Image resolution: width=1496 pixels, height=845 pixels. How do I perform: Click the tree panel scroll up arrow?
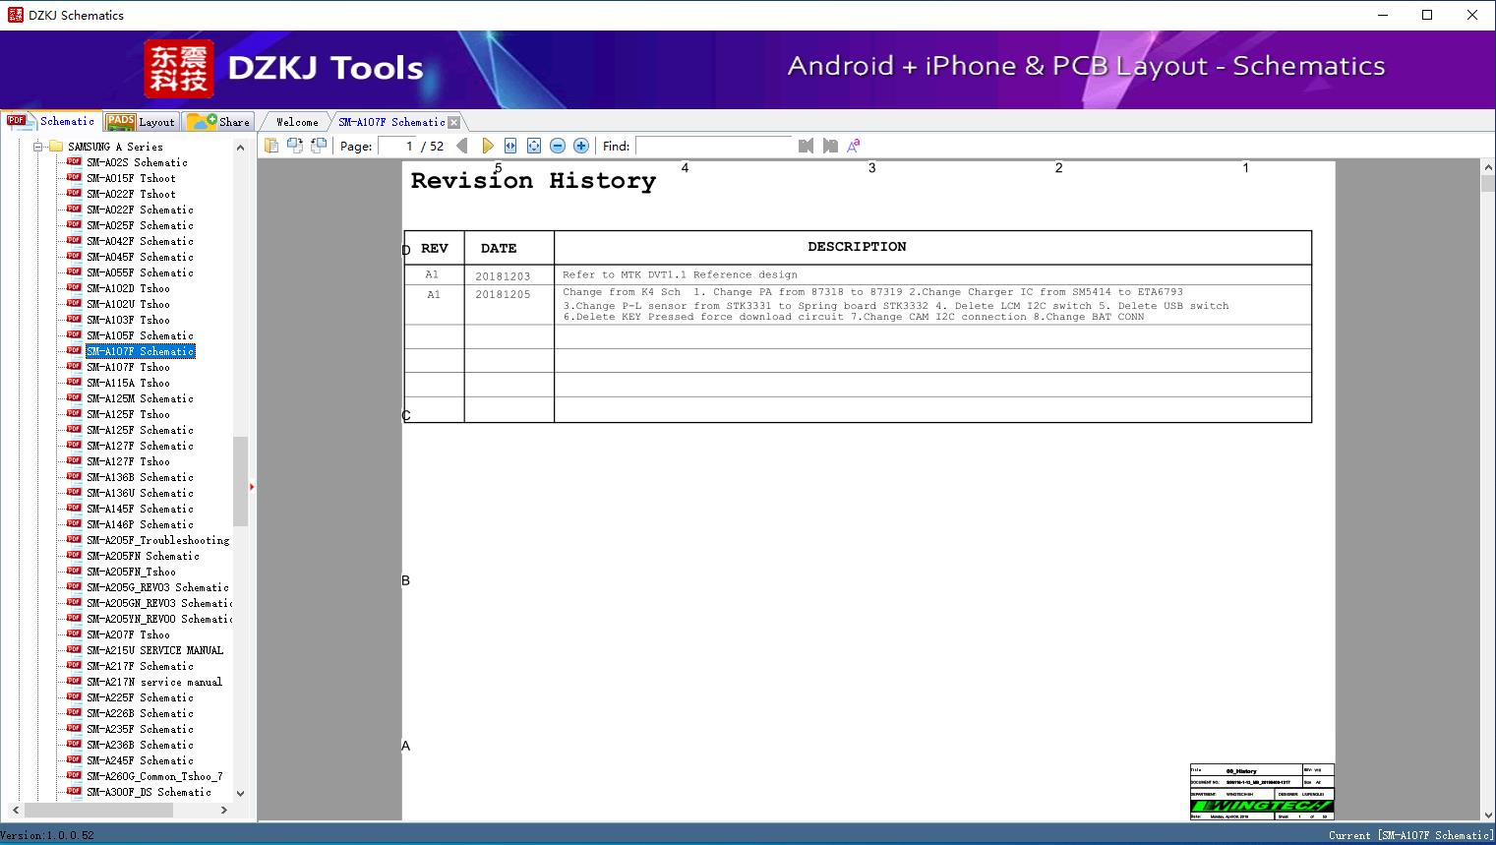240,148
